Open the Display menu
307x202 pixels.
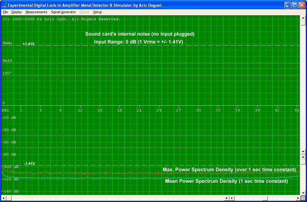pyautogui.click(x=17, y=12)
